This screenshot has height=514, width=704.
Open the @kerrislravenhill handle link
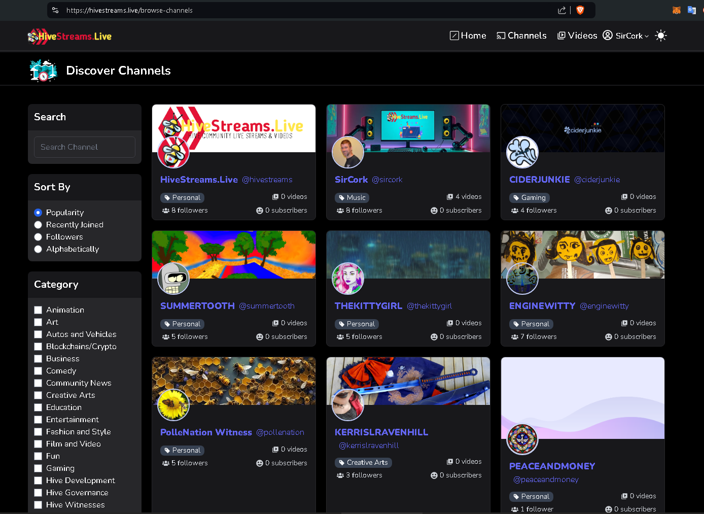point(369,446)
